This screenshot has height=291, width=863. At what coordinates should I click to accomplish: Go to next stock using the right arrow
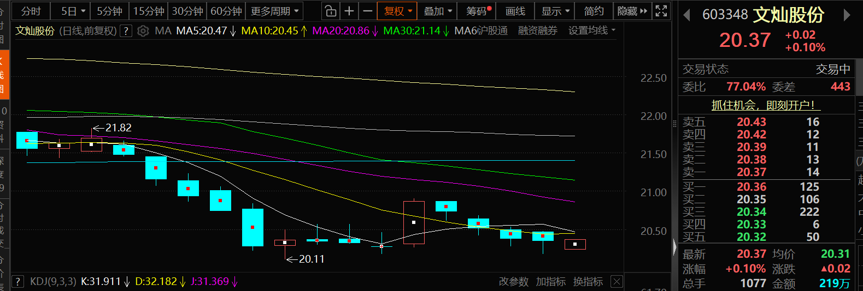point(847,15)
